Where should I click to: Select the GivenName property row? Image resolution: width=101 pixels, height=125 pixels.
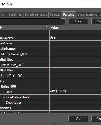pyautogui.click(x=25, y=43)
